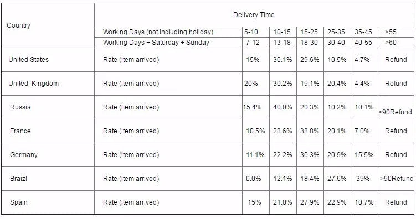Select the United Kingdom country cell
The height and width of the screenshot is (219, 416).
coord(48,84)
